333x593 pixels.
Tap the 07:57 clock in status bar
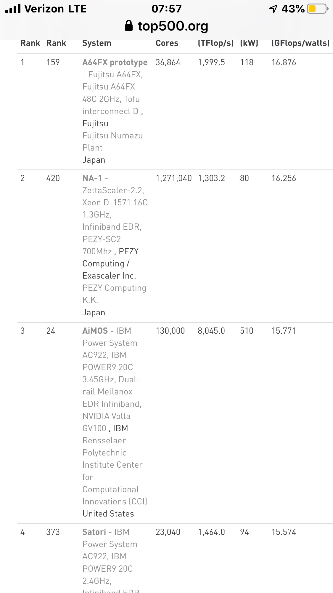click(x=167, y=9)
